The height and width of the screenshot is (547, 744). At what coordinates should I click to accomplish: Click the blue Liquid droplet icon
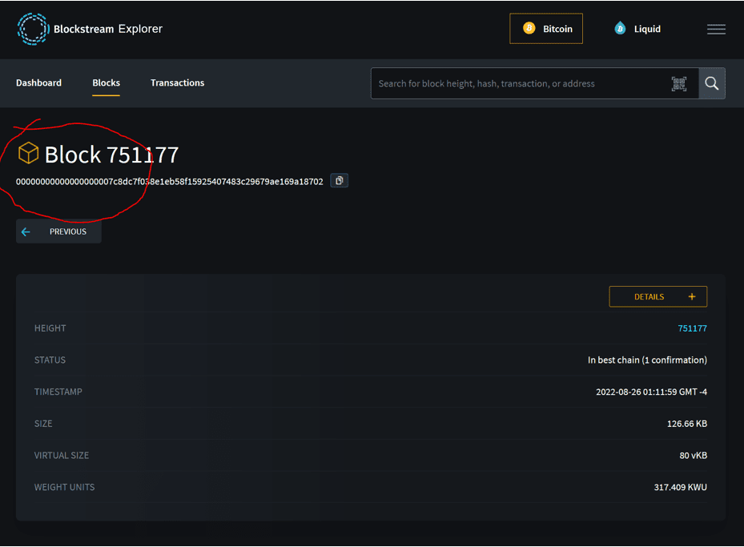620,29
